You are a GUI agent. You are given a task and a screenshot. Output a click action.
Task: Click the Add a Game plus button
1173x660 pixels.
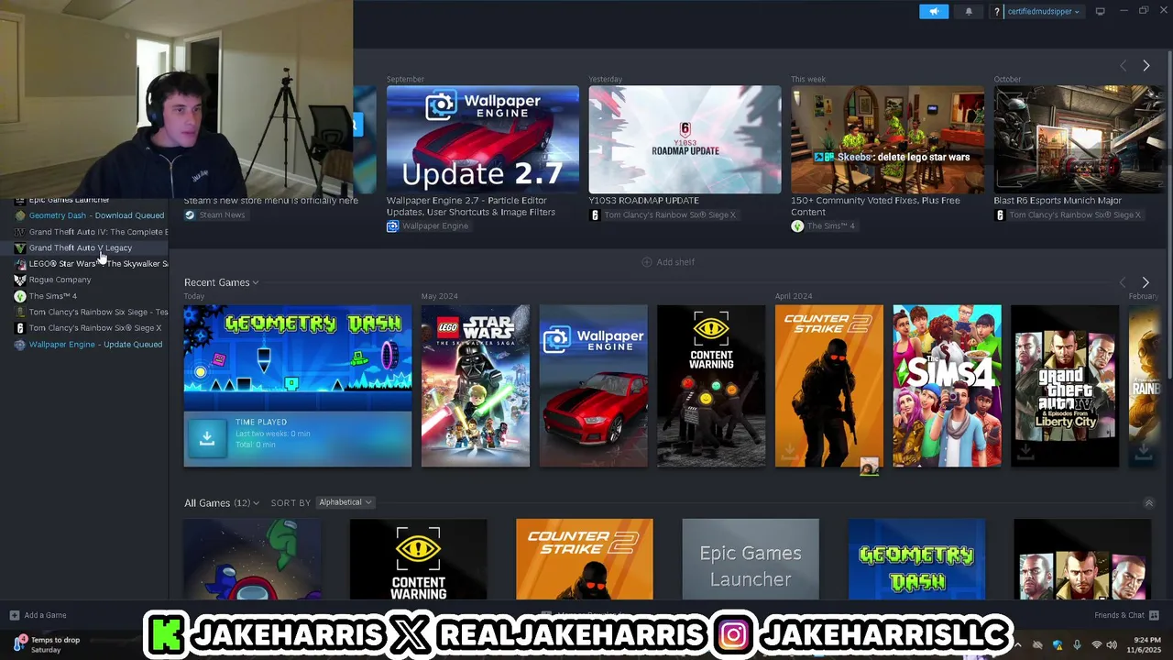[x=14, y=615]
